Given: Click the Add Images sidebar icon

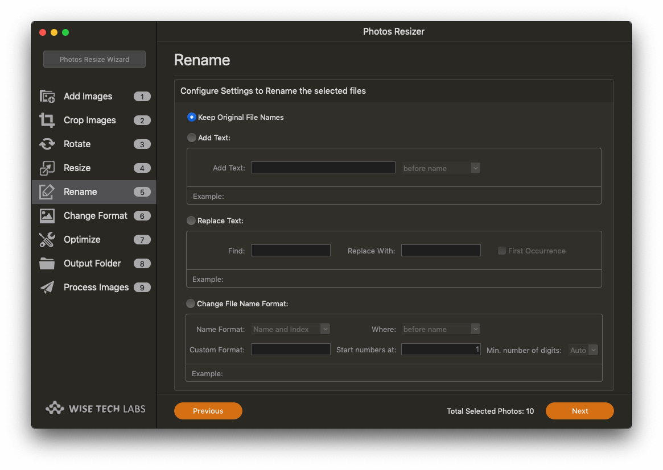Looking at the screenshot, I should pyautogui.click(x=47, y=96).
